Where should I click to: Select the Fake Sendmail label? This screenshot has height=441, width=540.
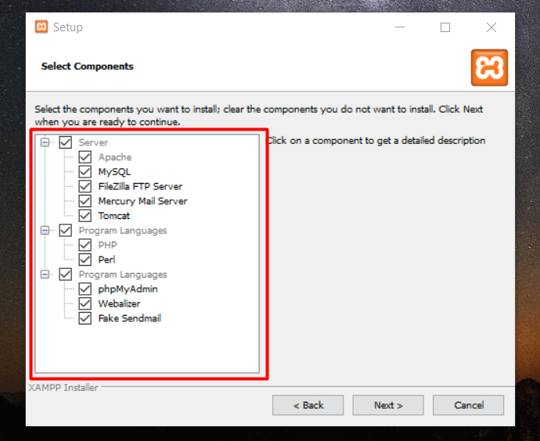(x=129, y=318)
